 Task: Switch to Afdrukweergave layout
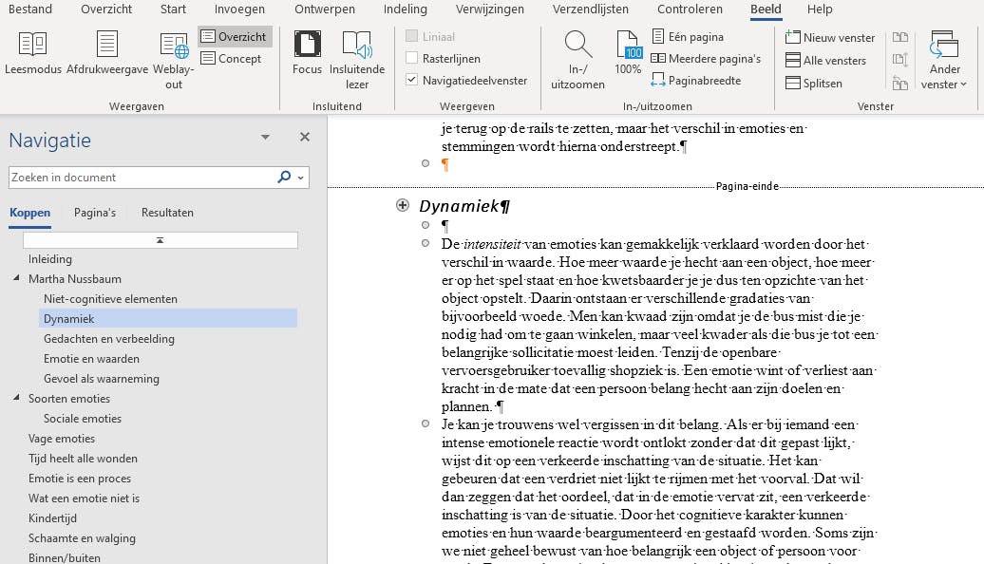point(106,54)
